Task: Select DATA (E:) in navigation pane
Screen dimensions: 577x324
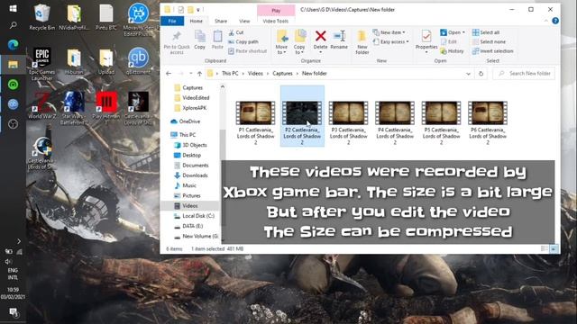Action: click(x=192, y=226)
